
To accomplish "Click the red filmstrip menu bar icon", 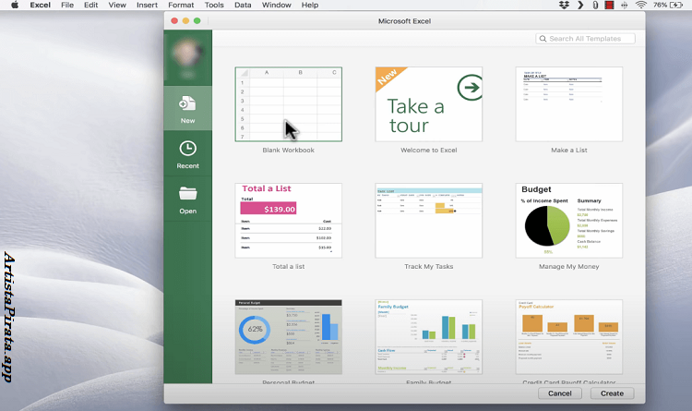I will [610, 5].
